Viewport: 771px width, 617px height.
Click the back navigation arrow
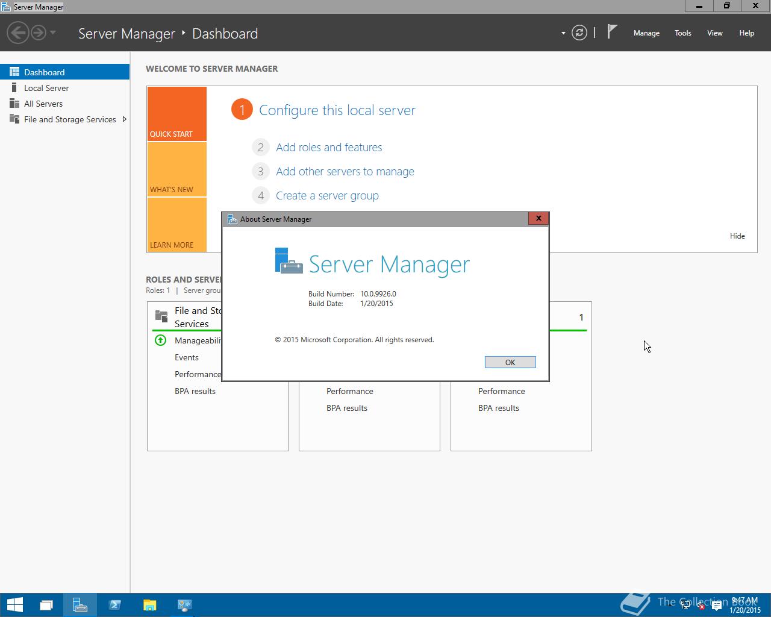18,33
